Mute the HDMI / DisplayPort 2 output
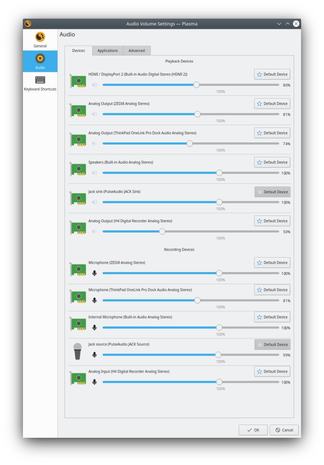This screenshot has width=324, height=465. point(95,85)
